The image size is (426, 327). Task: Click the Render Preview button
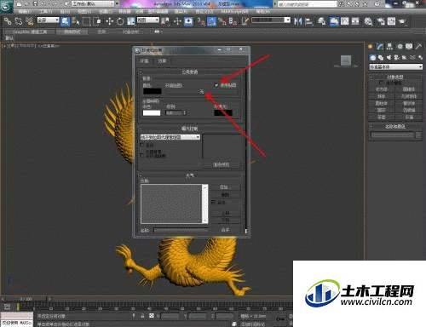coord(222,165)
